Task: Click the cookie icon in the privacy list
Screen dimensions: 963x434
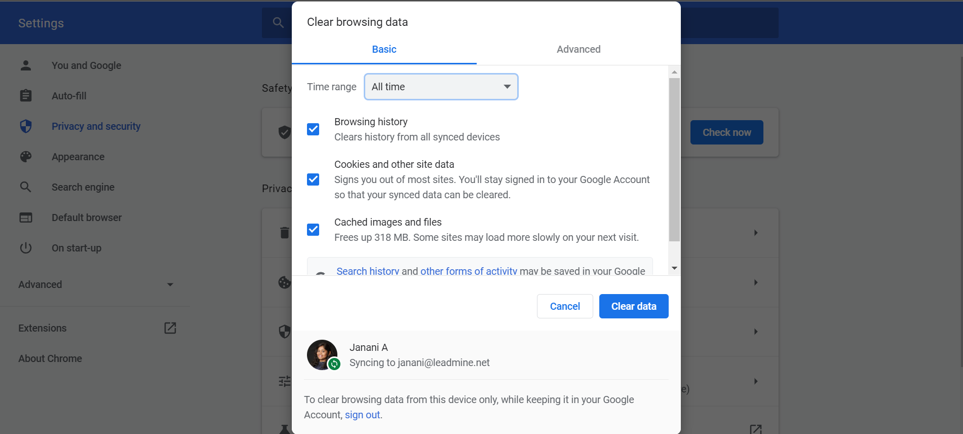Action: (285, 282)
